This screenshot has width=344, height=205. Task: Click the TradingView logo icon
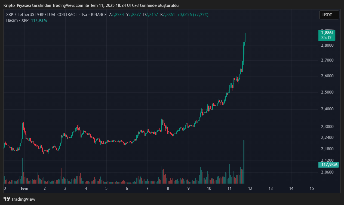(x=7, y=199)
